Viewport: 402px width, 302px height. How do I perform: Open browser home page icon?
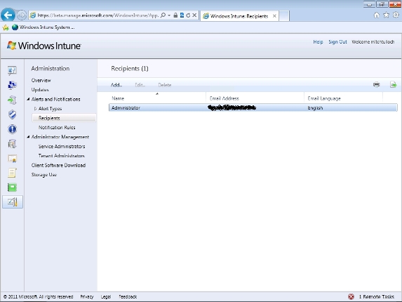376,15
